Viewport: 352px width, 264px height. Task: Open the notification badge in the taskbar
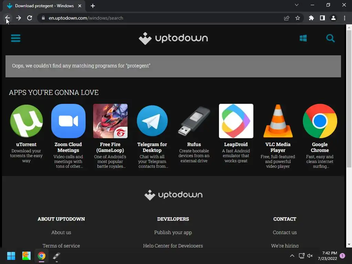[342, 256]
